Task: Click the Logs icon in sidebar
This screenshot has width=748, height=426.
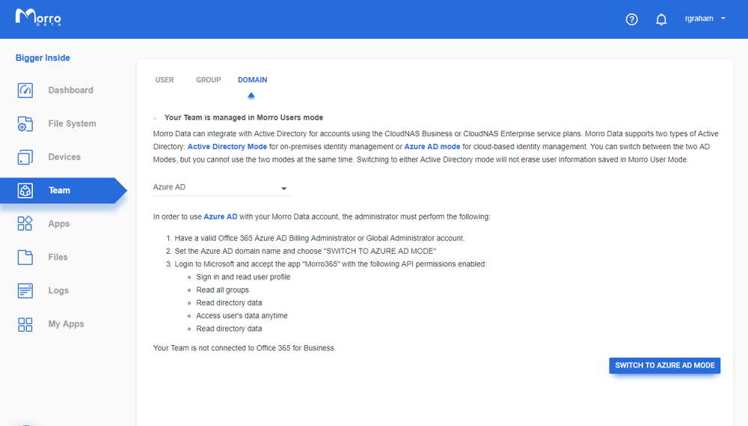Action: 25,290
